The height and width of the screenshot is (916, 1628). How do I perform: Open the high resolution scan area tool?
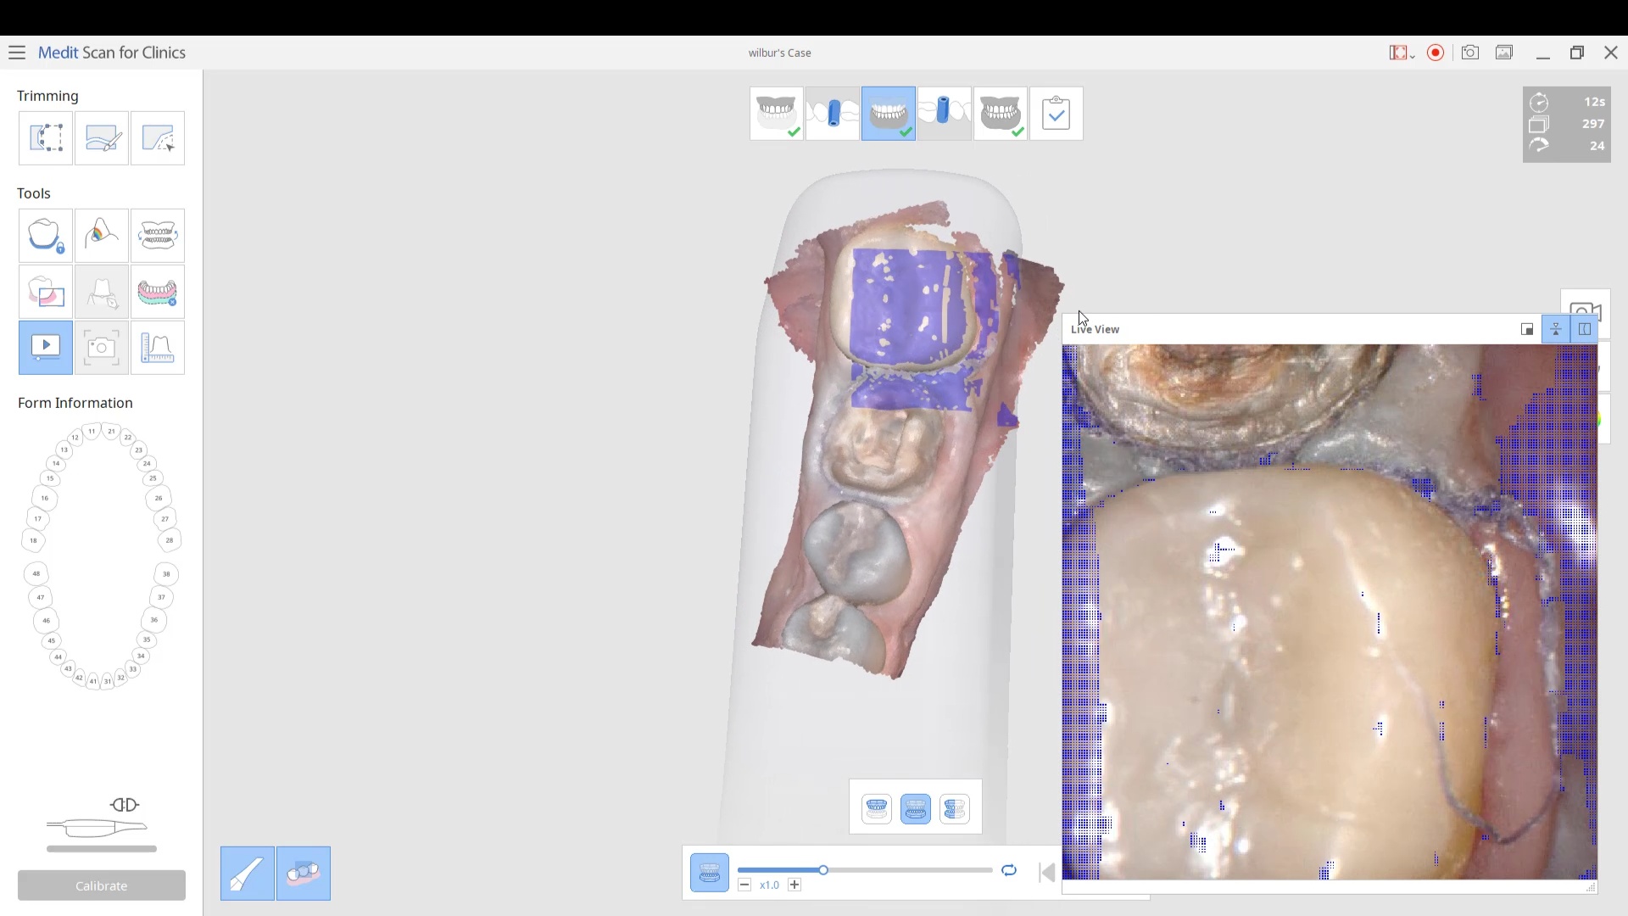pos(46,292)
